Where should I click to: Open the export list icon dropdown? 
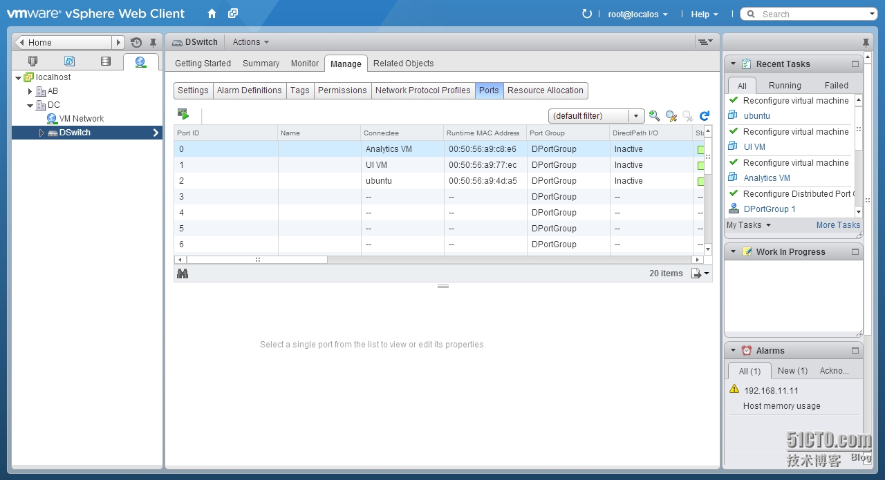tap(700, 273)
